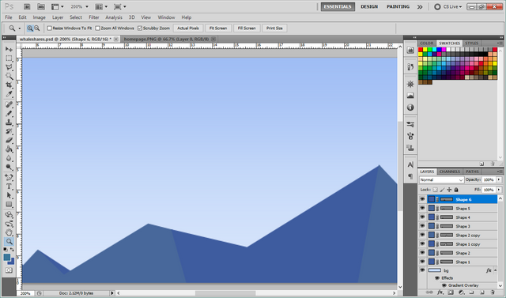Select the Shape 1 copy layer
The image size is (506, 298).
[x=462, y=244]
